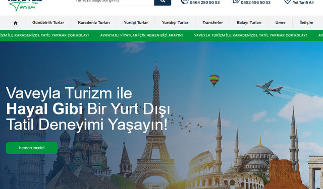Open Balayı Turları menu item
The image size is (323, 189).
point(249,23)
